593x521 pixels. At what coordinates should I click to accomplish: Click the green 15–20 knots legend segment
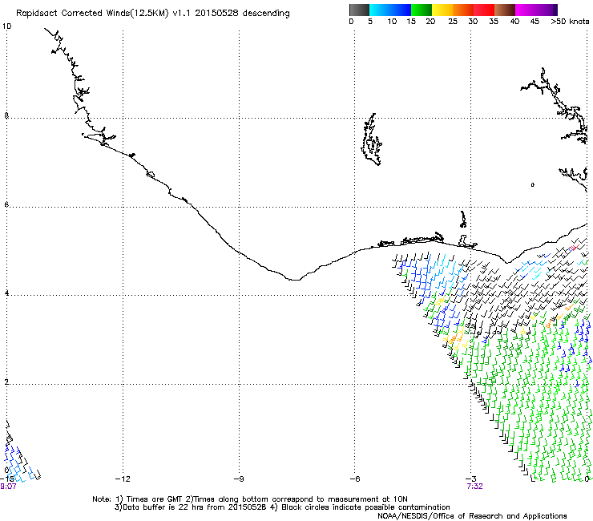pos(422,10)
